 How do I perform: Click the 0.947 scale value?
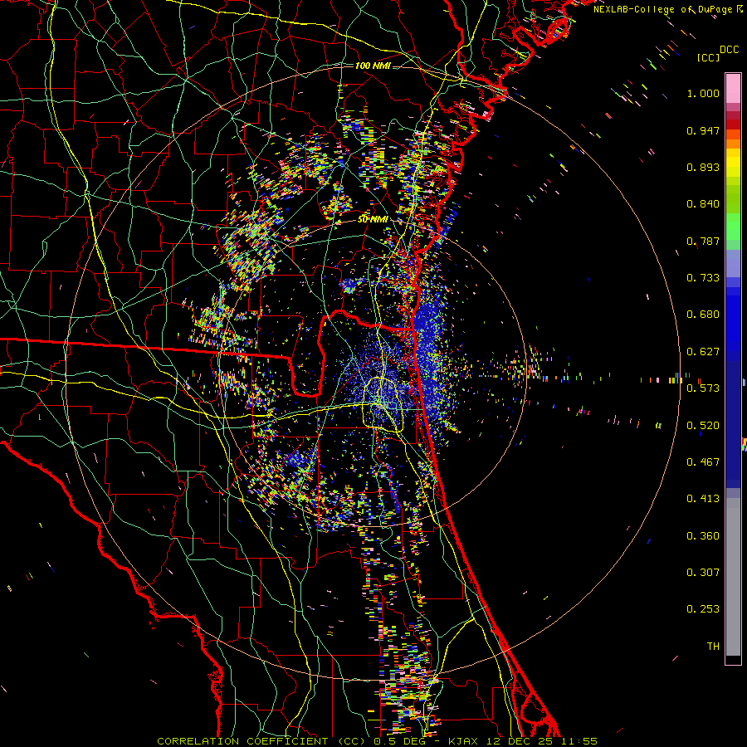(x=703, y=130)
